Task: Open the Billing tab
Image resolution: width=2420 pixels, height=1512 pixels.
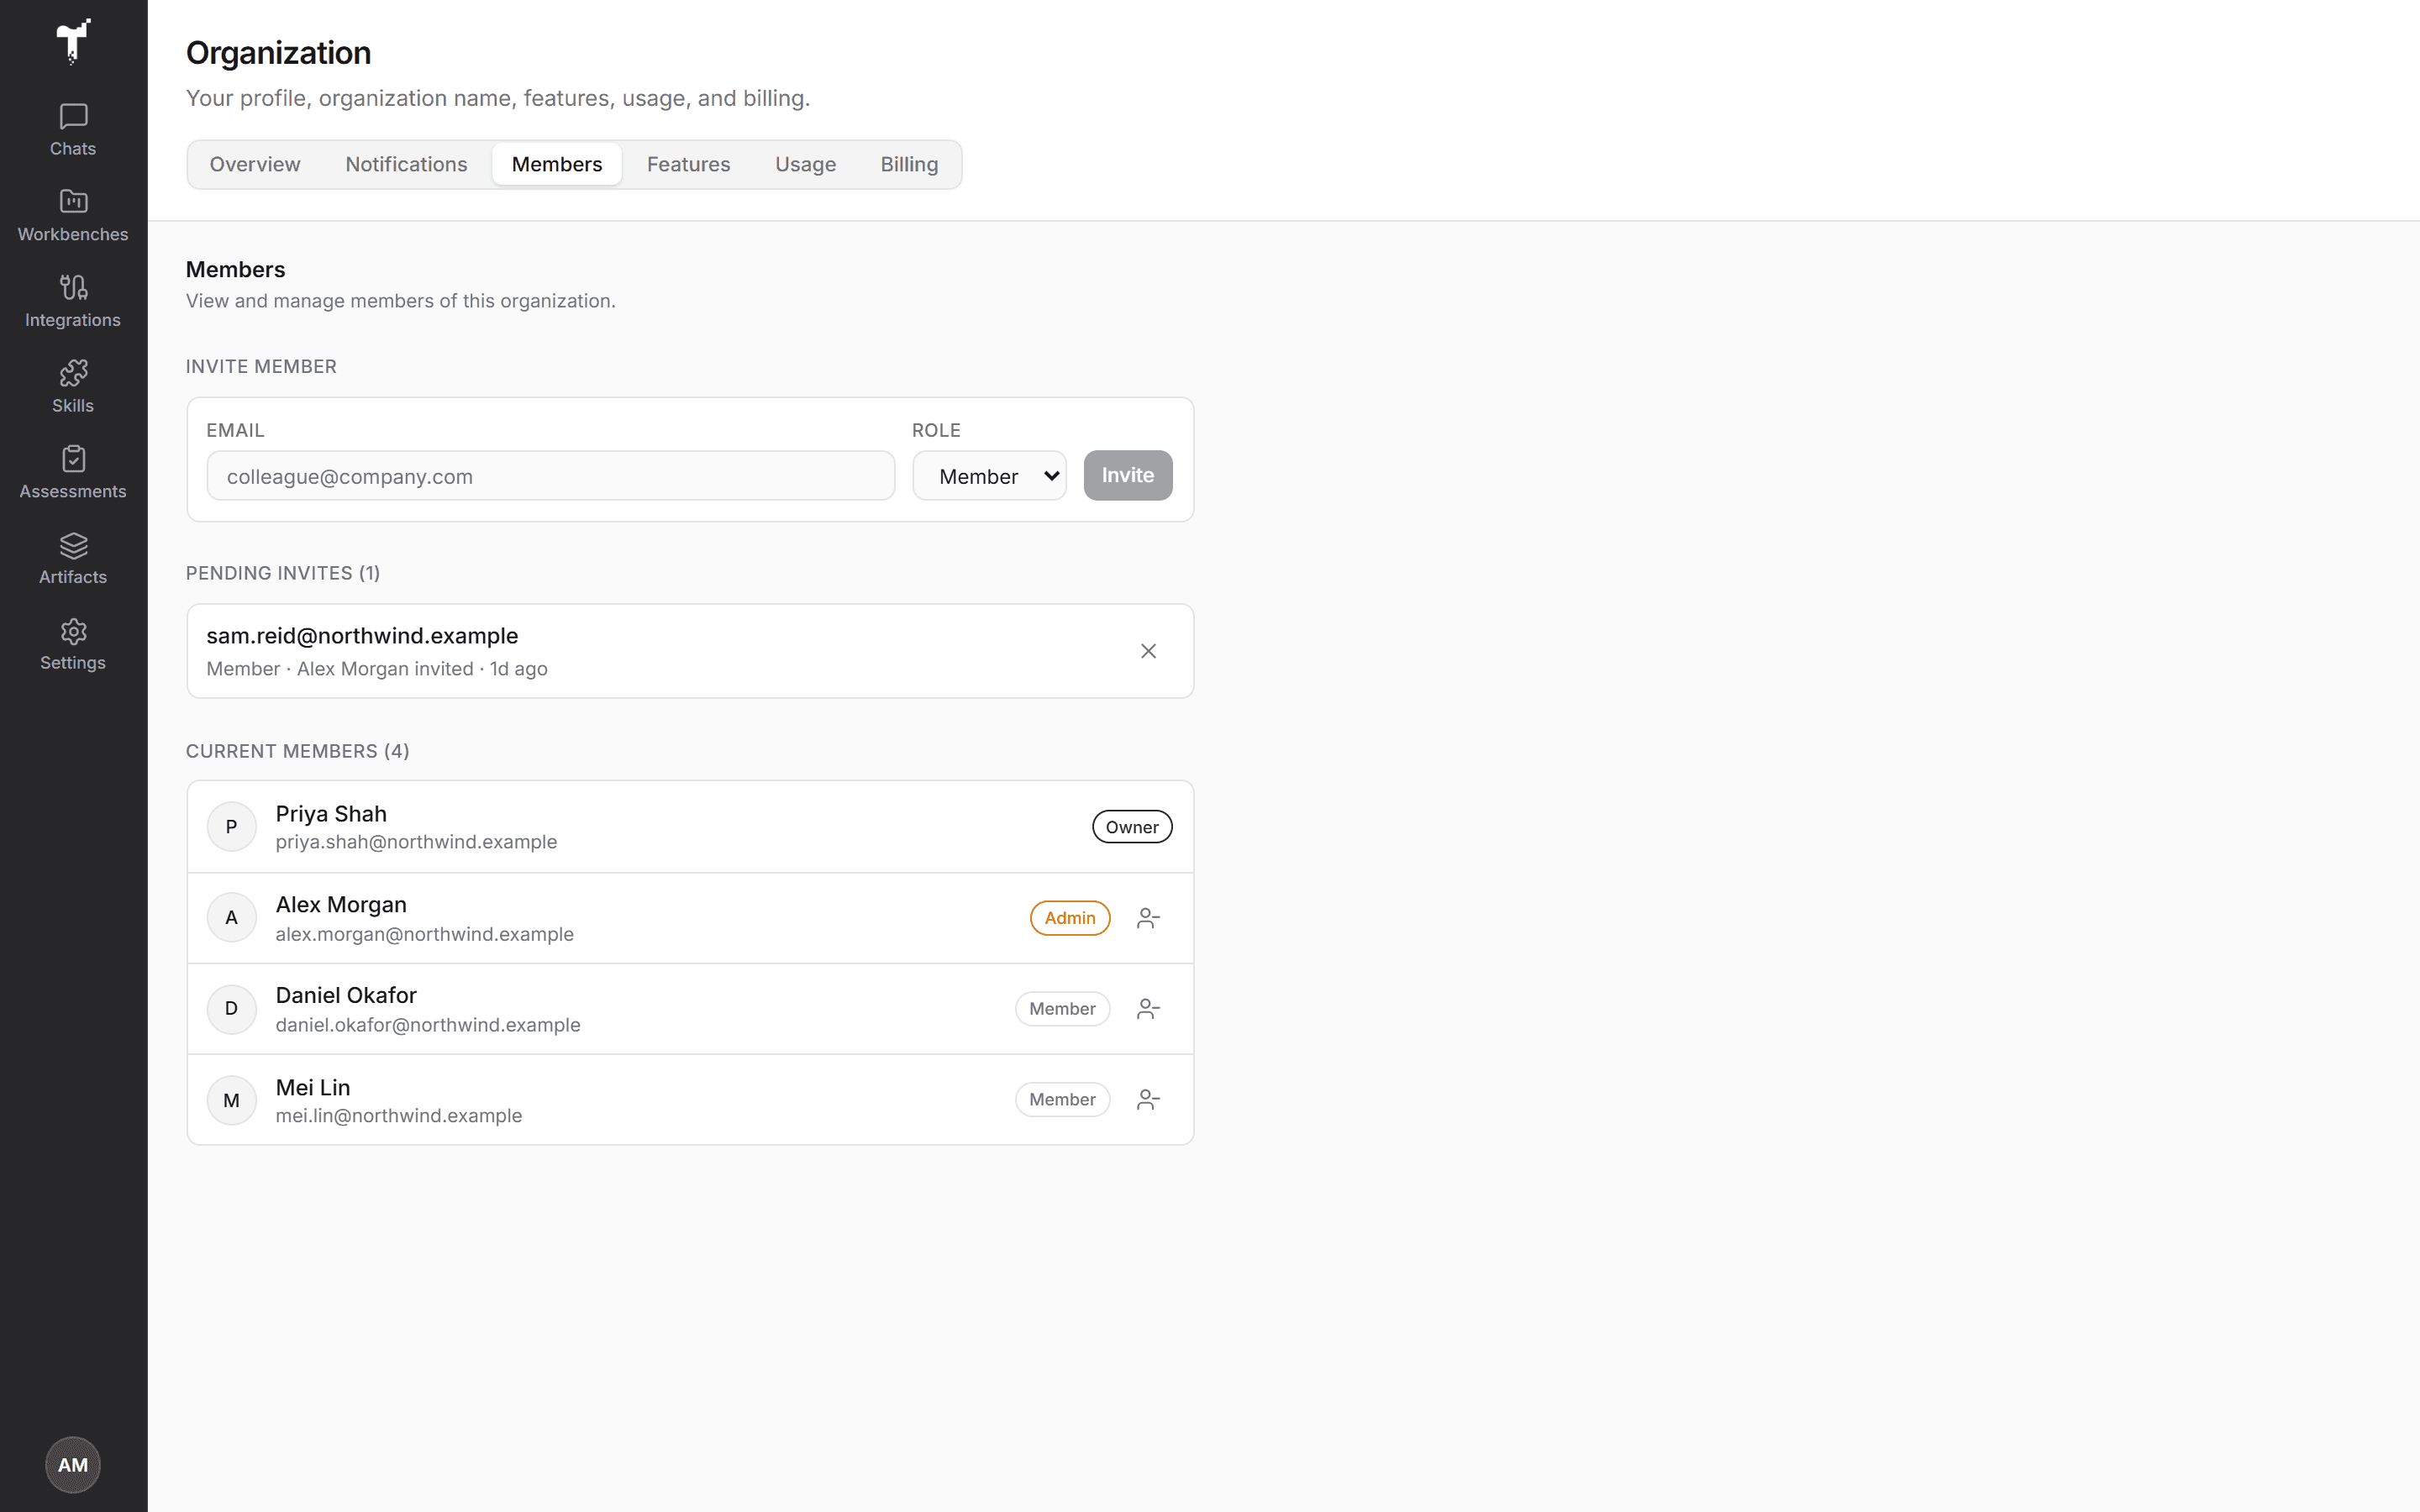Action: click(x=909, y=164)
